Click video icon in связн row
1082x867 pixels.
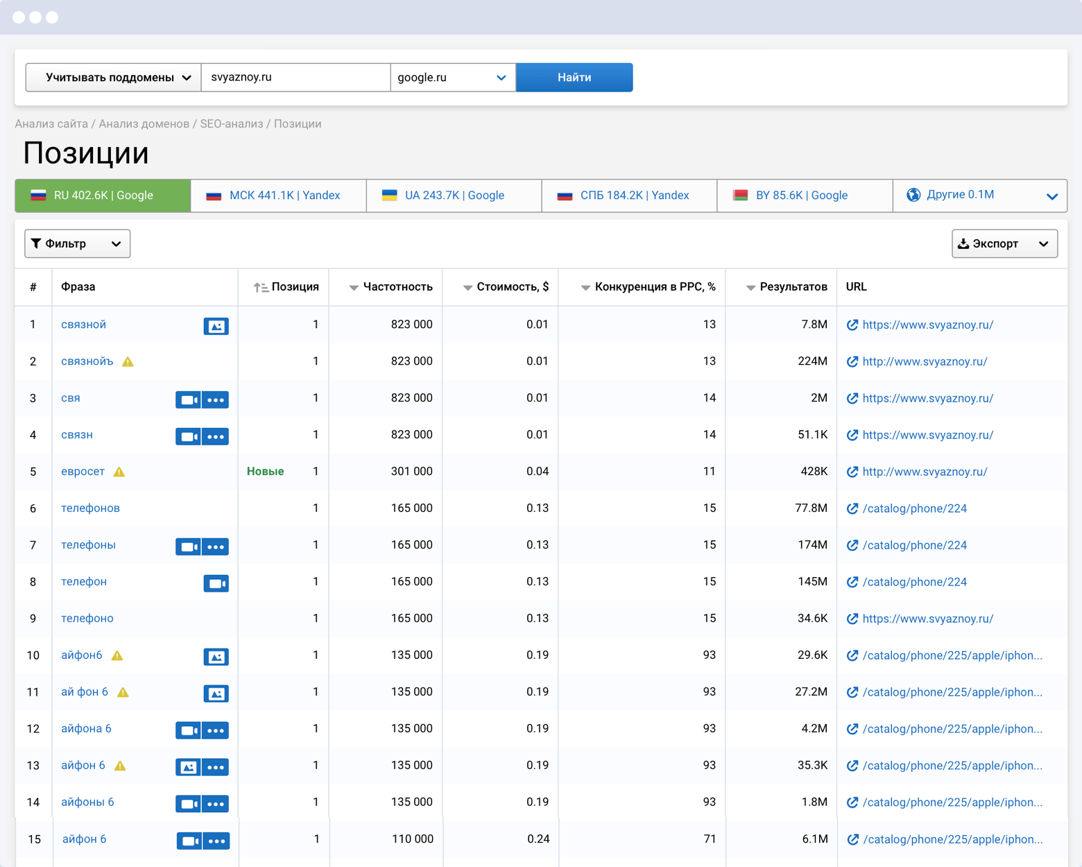[188, 436]
